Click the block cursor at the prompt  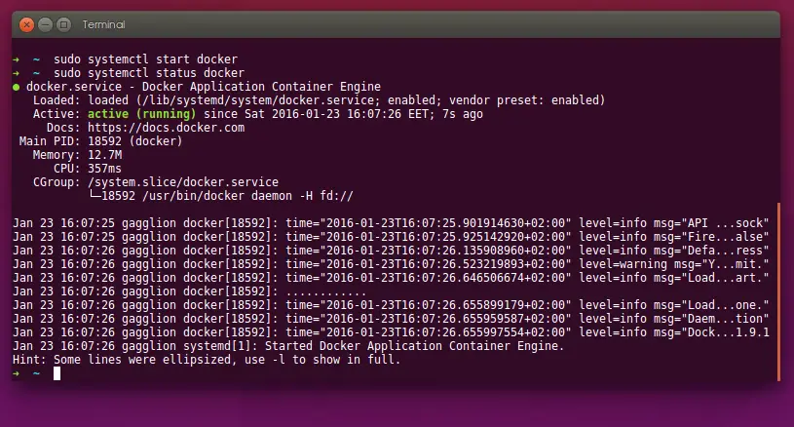coord(57,373)
